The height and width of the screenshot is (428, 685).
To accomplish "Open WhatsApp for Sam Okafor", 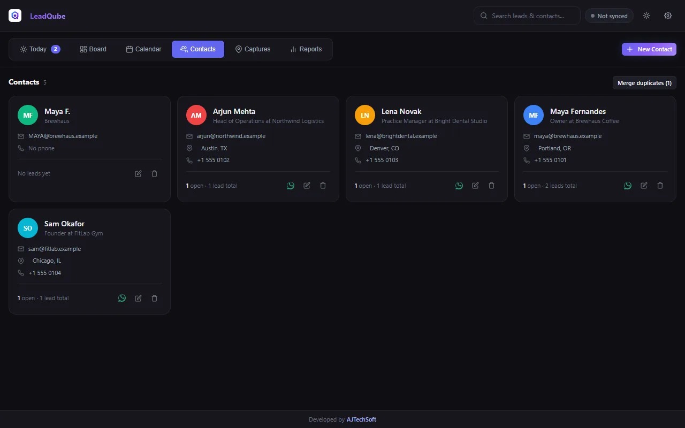I will pos(122,298).
